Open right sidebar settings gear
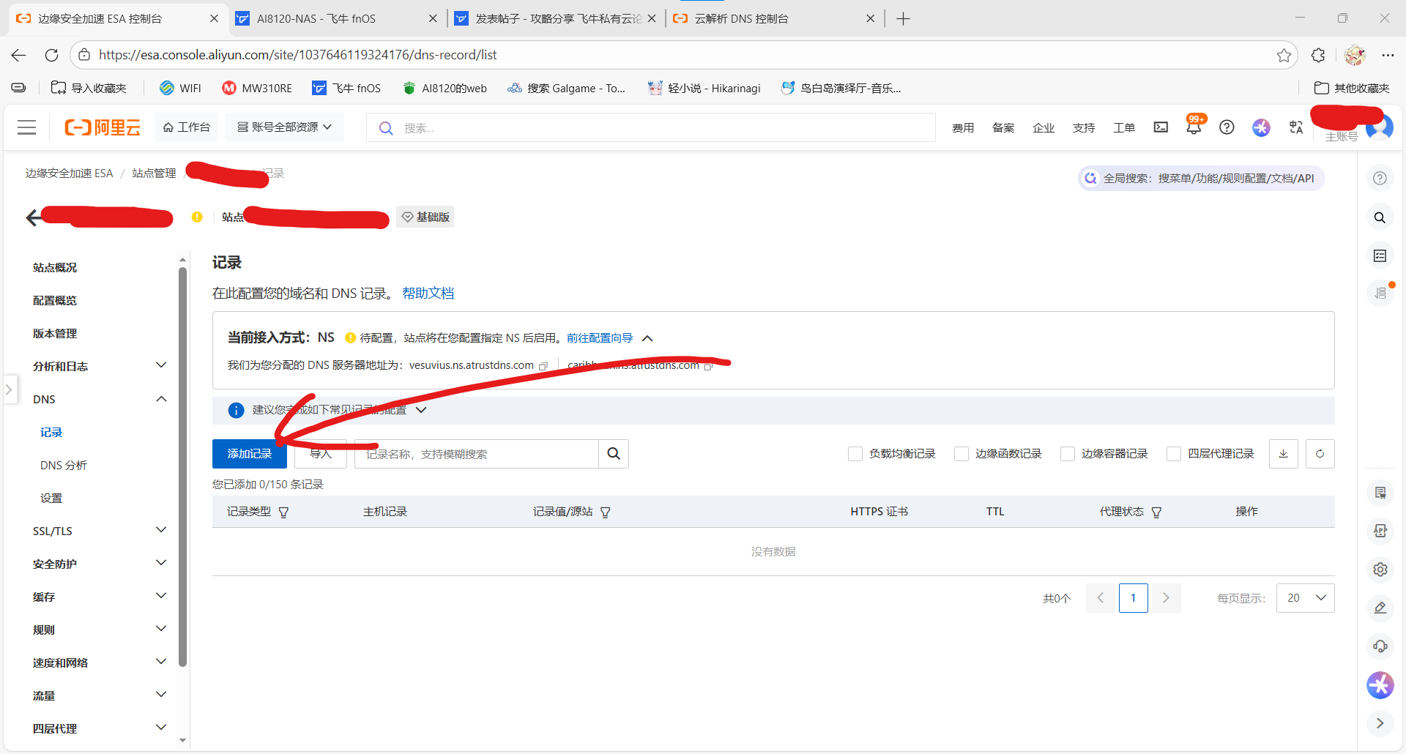Screen dimensions: 1406x754 pyautogui.click(x=1380, y=570)
